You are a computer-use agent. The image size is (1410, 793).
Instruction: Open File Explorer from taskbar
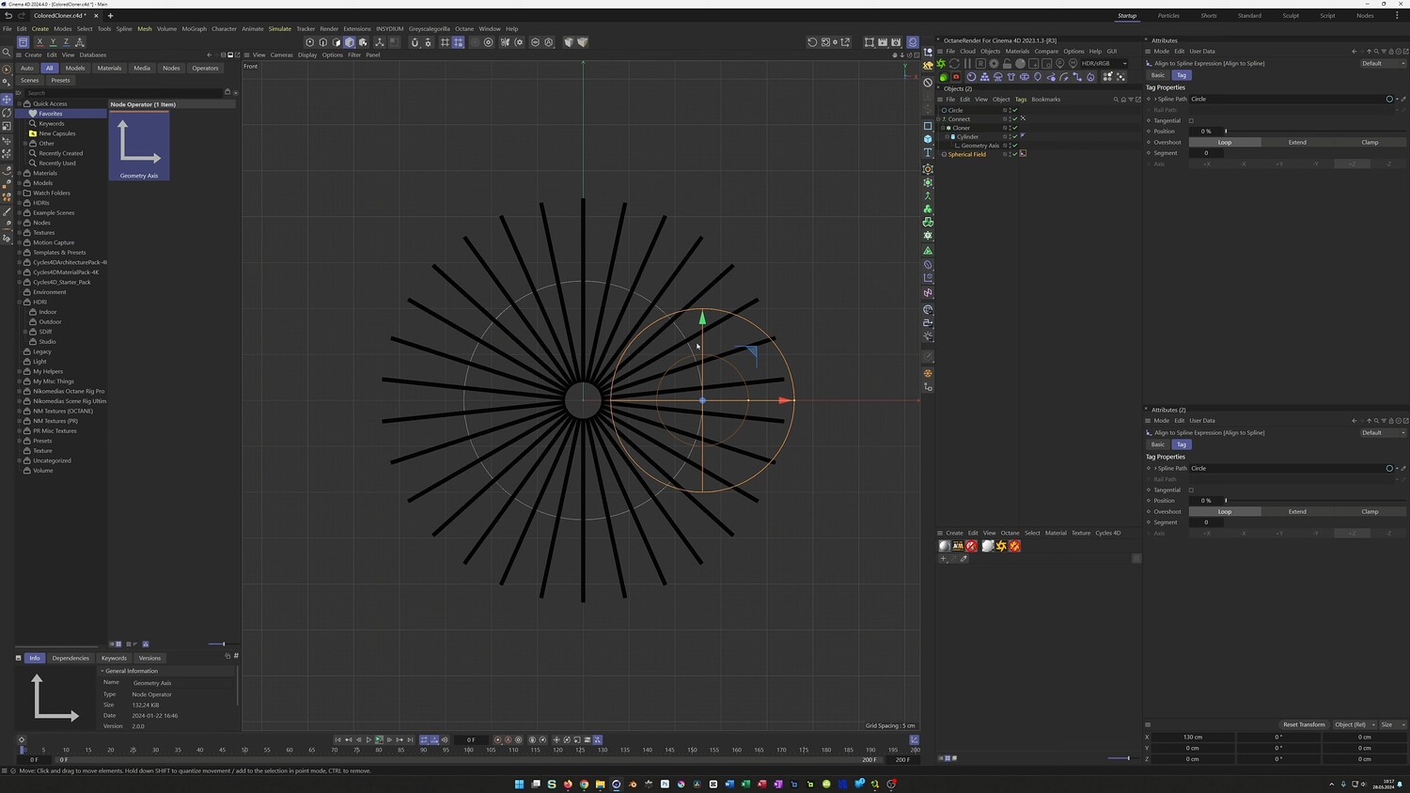(600, 784)
